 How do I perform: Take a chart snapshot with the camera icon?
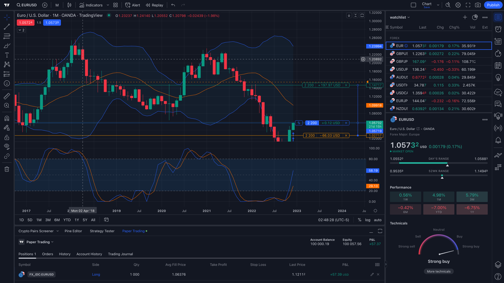477,5
